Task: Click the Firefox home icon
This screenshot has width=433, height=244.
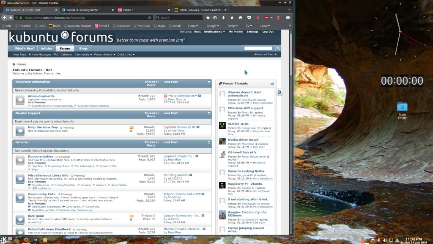Action: click(x=232, y=18)
